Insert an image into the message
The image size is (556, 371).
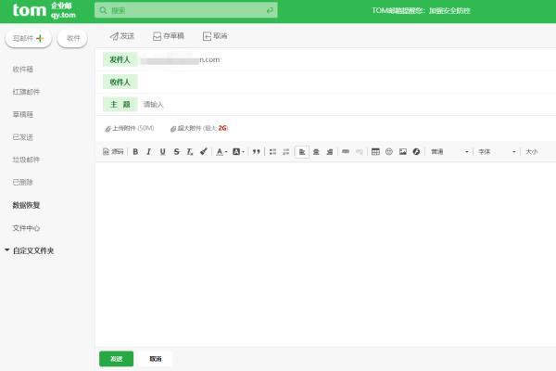pos(403,152)
